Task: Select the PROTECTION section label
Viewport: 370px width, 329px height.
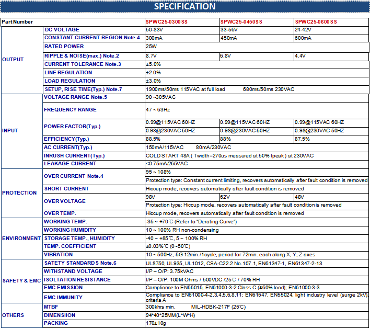Action: pos(19,193)
